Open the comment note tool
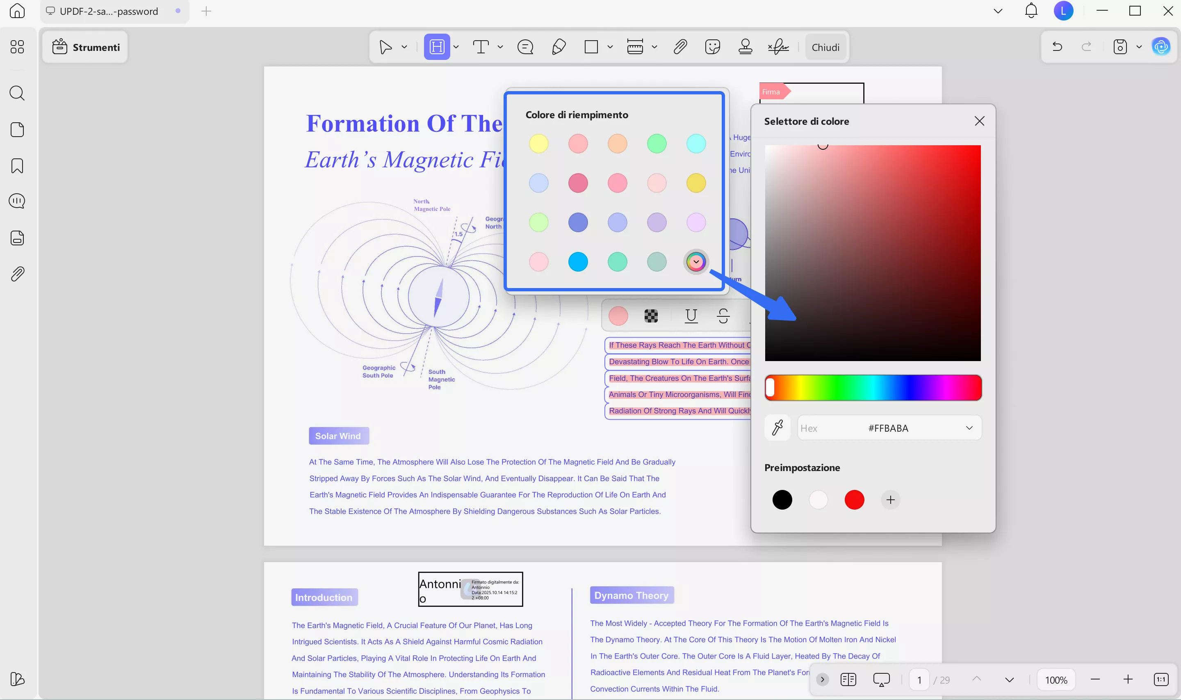This screenshot has height=700, width=1181. click(525, 47)
